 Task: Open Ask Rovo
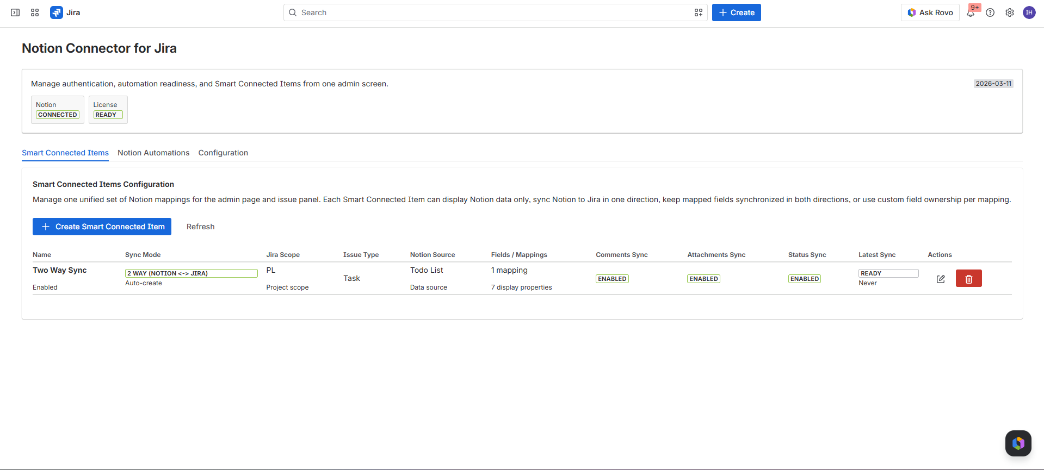(930, 12)
